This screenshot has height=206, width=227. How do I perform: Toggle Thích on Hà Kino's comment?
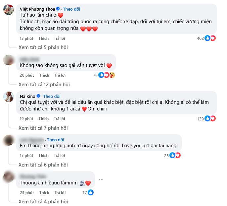tap(44, 118)
